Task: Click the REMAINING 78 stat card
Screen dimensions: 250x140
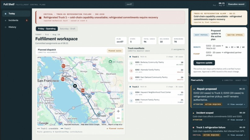Action: pos(178,40)
